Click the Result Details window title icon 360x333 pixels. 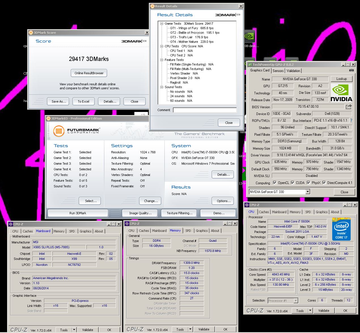pyautogui.click(x=153, y=6)
